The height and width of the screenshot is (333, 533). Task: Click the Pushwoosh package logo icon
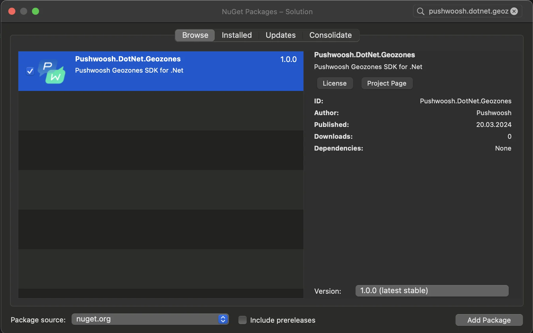point(52,71)
